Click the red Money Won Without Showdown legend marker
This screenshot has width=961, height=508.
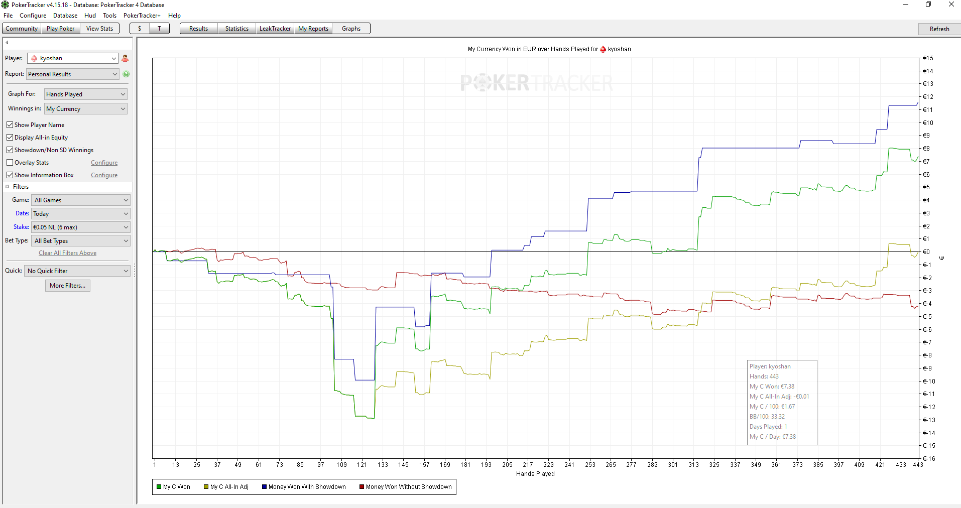pyautogui.click(x=362, y=487)
